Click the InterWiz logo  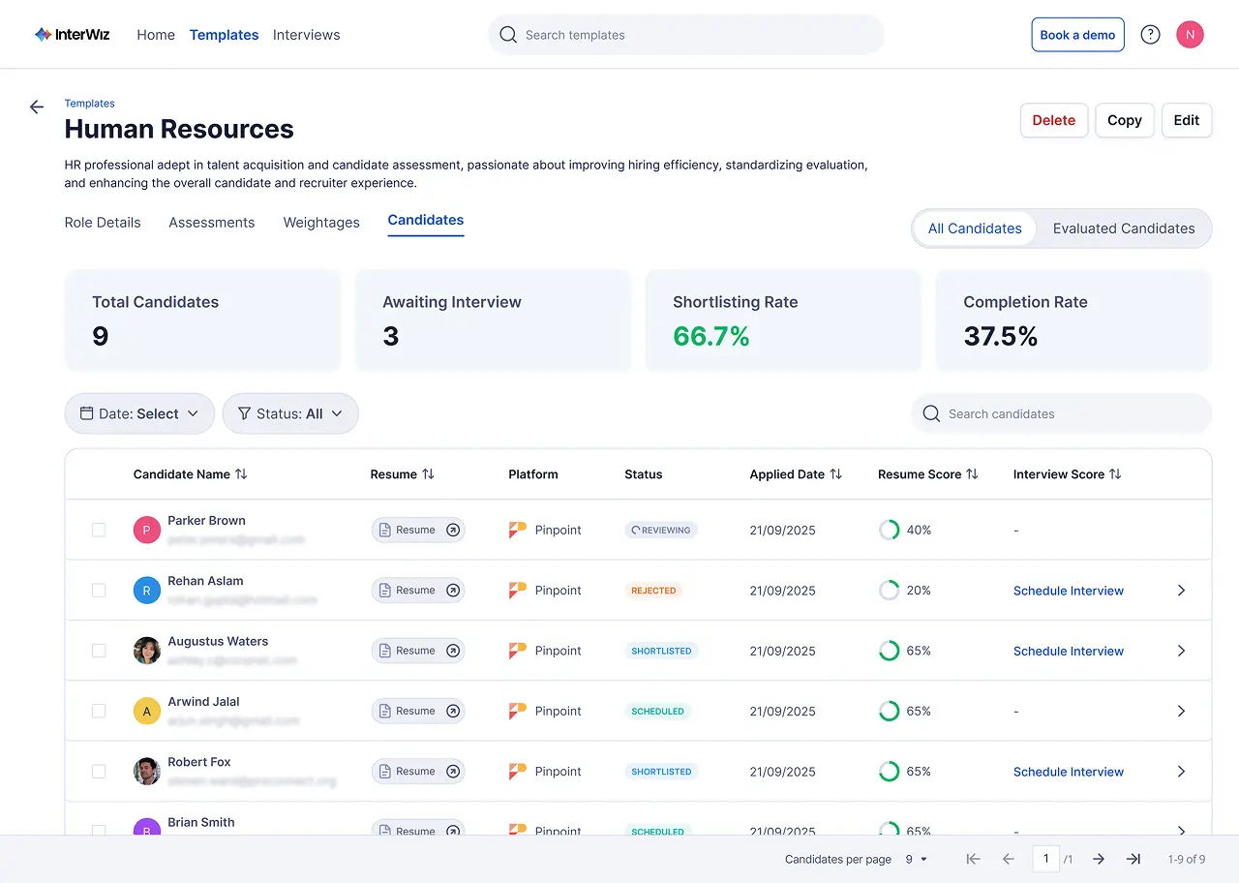pyautogui.click(x=72, y=34)
